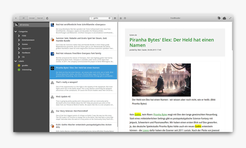Click the fullscreen expand icon

[230, 18]
